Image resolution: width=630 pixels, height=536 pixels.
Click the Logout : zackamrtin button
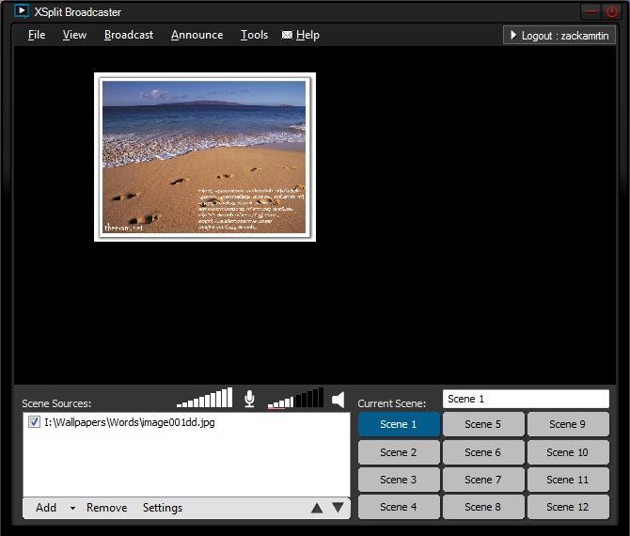pyautogui.click(x=559, y=36)
